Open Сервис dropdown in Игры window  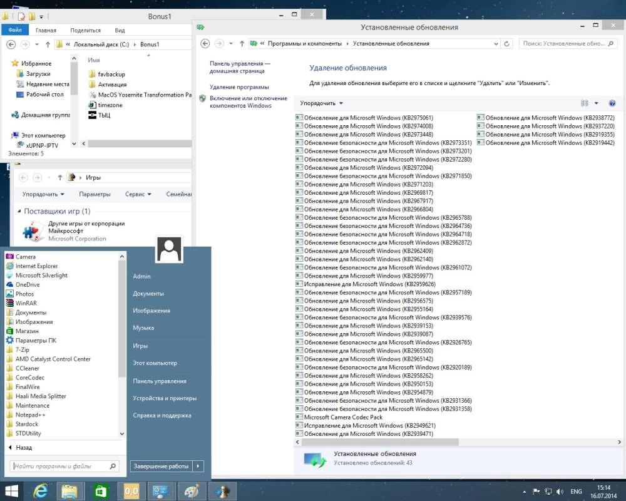pos(138,194)
